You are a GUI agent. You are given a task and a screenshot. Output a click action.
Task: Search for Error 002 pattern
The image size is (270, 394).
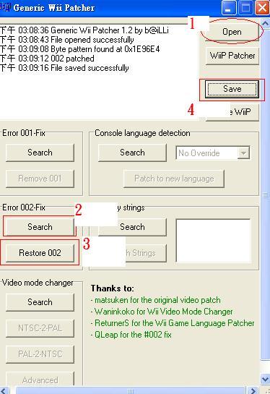(40, 227)
